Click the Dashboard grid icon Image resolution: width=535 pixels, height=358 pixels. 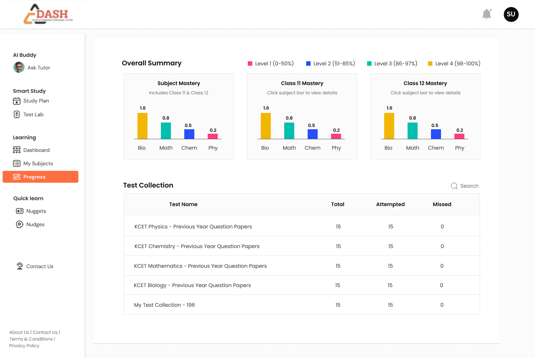17,150
